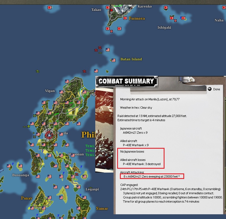Image resolution: width=226 pixels, height=219 pixels.
Task: Select the US flag base right of Vigan label
Action: coord(61,92)
